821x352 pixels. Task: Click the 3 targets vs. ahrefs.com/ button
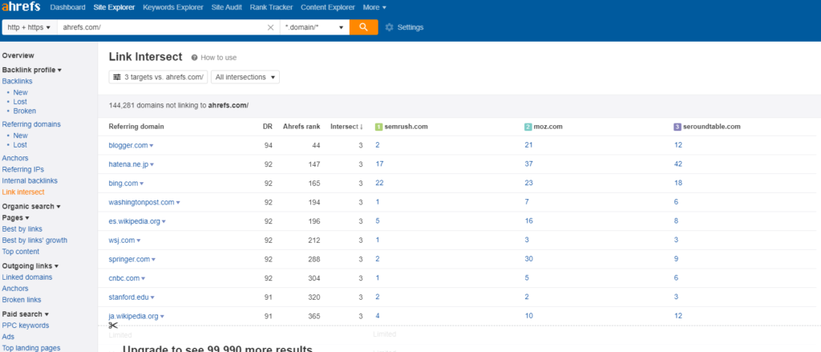point(158,77)
